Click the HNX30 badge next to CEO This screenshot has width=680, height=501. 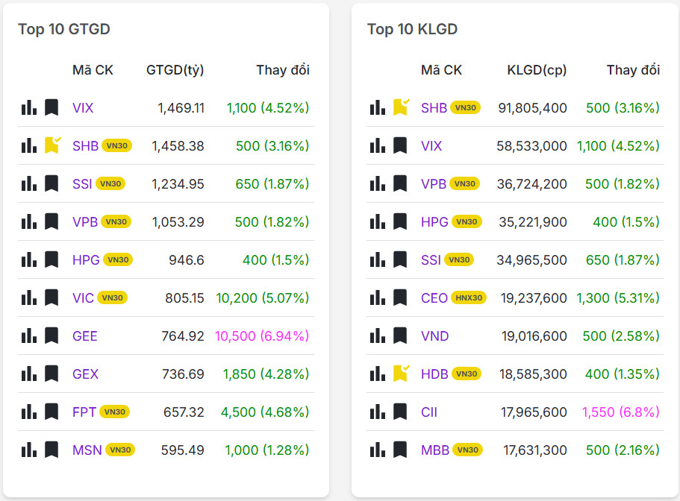pos(470,298)
